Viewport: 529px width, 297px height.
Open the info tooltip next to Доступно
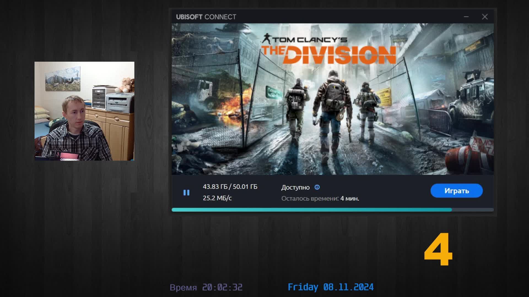[317, 187]
